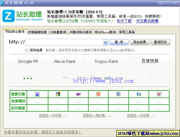Open the 查询历史 button
Viewport: 180px width, 137px height.
pos(160,42)
